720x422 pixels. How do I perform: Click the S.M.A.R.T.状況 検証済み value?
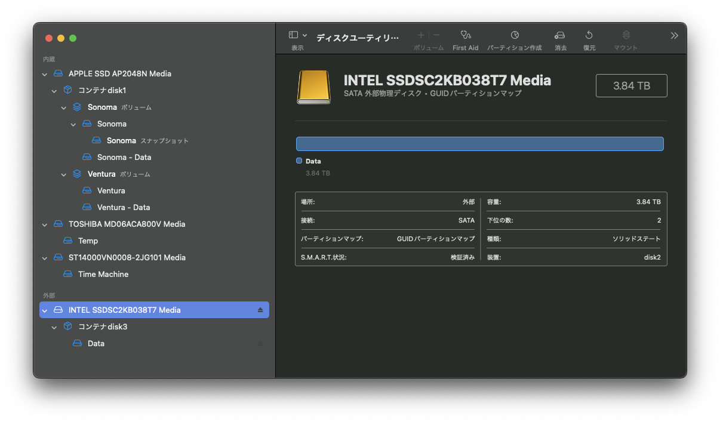(x=463, y=257)
